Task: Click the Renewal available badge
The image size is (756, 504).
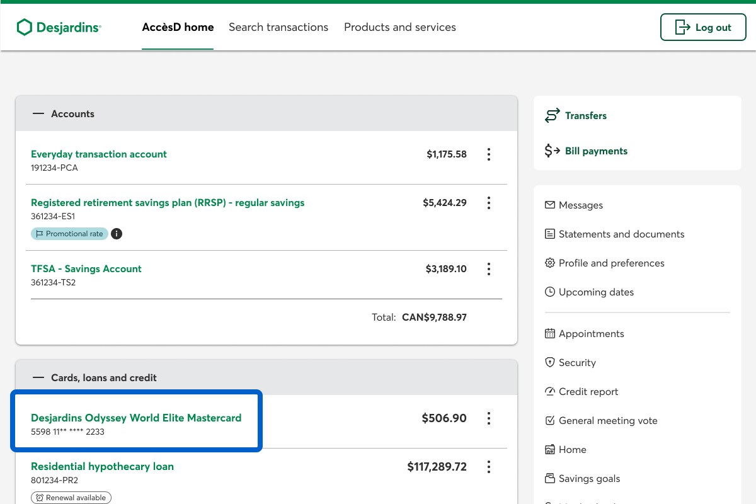Action: pos(71,498)
